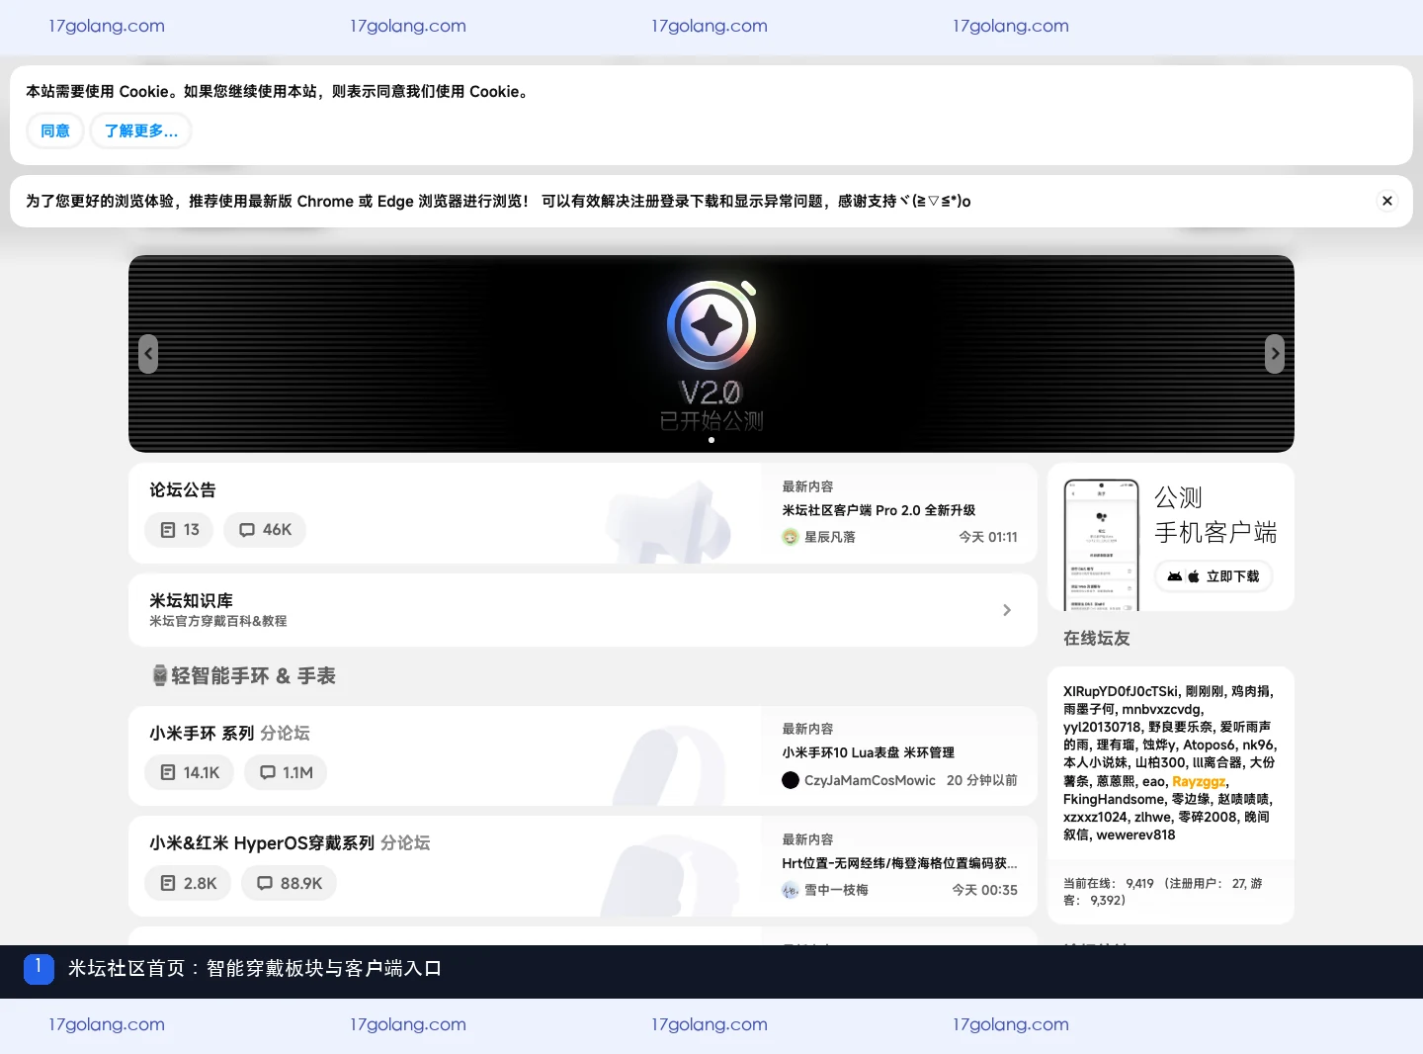Accept cookies with the 同意 button
Viewport: 1423px width, 1054px height.
click(x=55, y=131)
